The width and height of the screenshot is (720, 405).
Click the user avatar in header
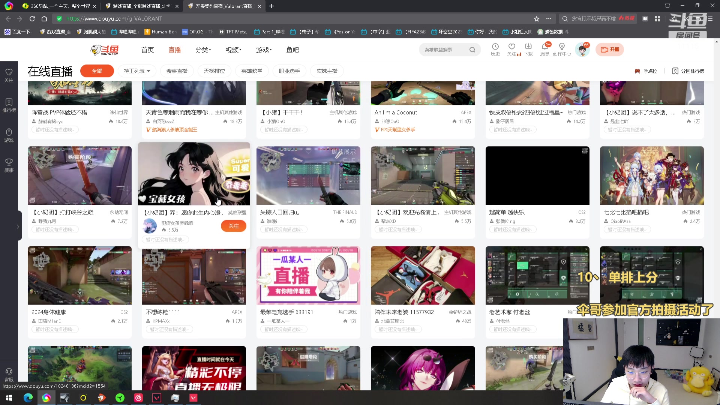582,49
